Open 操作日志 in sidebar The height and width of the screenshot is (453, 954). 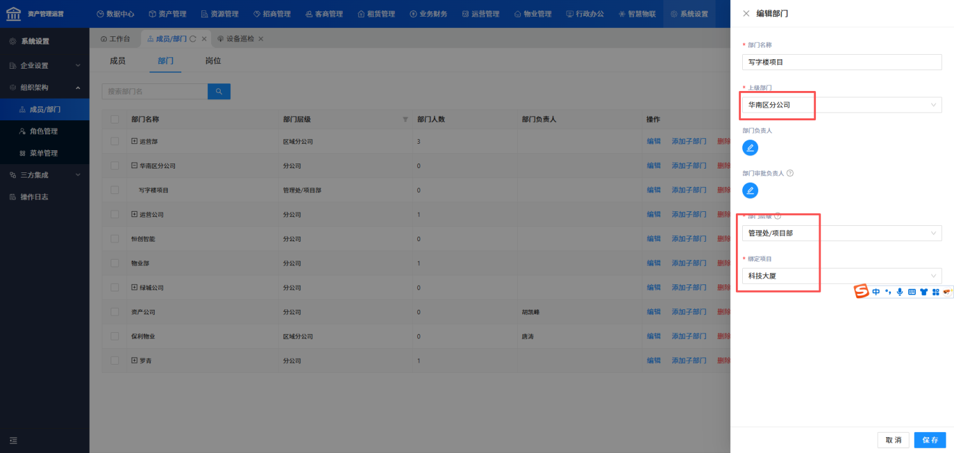point(45,197)
